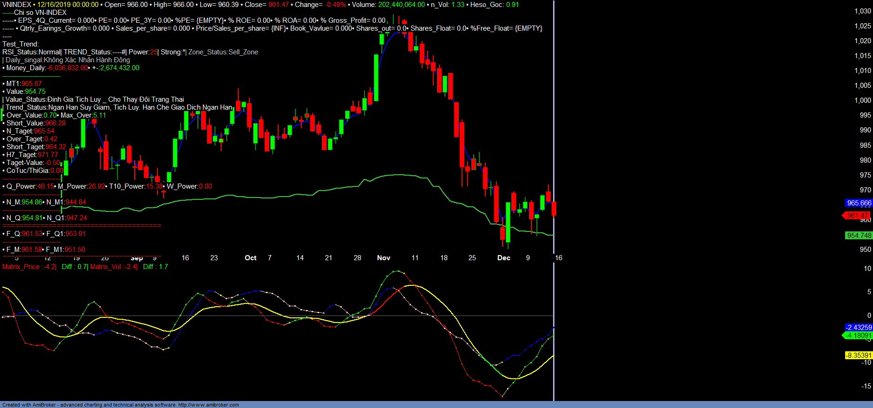Image resolution: width=873 pixels, height=408 pixels.
Task: Open the amibroker.com link in footer
Action: (208, 405)
